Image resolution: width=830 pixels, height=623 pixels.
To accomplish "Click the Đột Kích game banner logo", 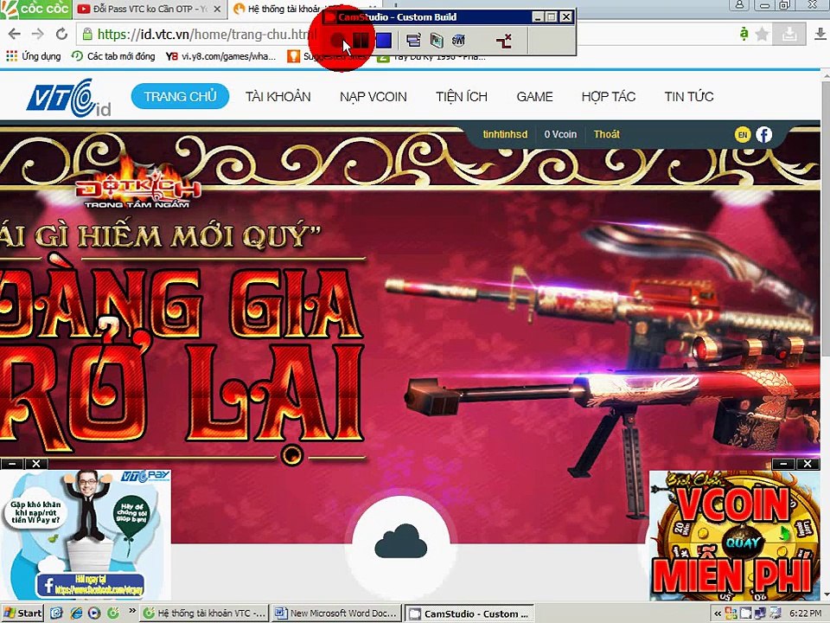I will point(137,184).
